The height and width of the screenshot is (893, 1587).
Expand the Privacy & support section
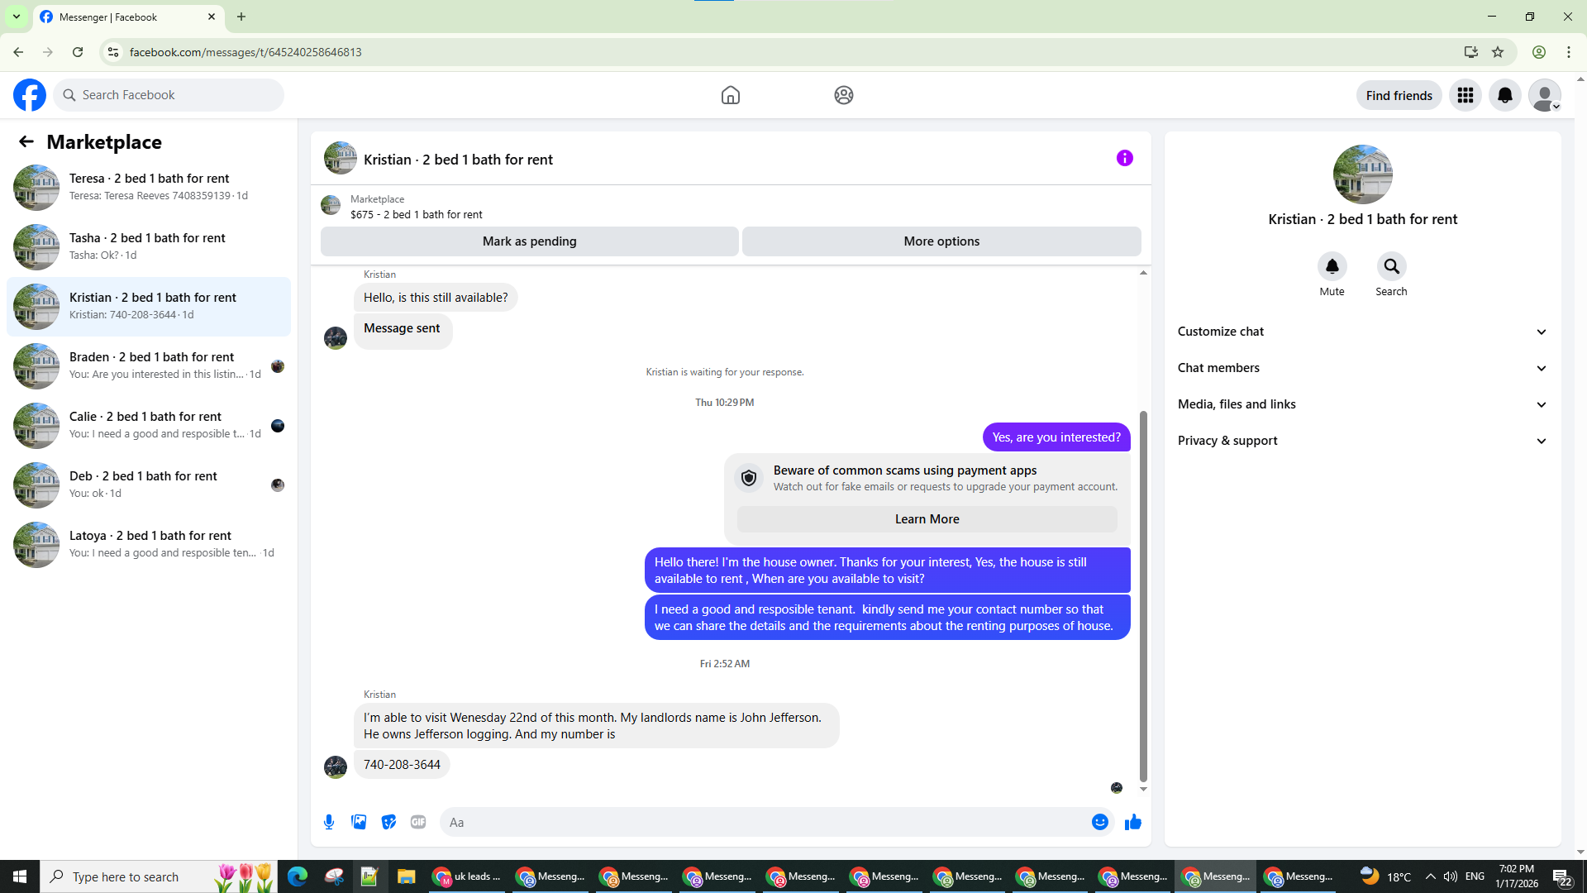tap(1362, 441)
